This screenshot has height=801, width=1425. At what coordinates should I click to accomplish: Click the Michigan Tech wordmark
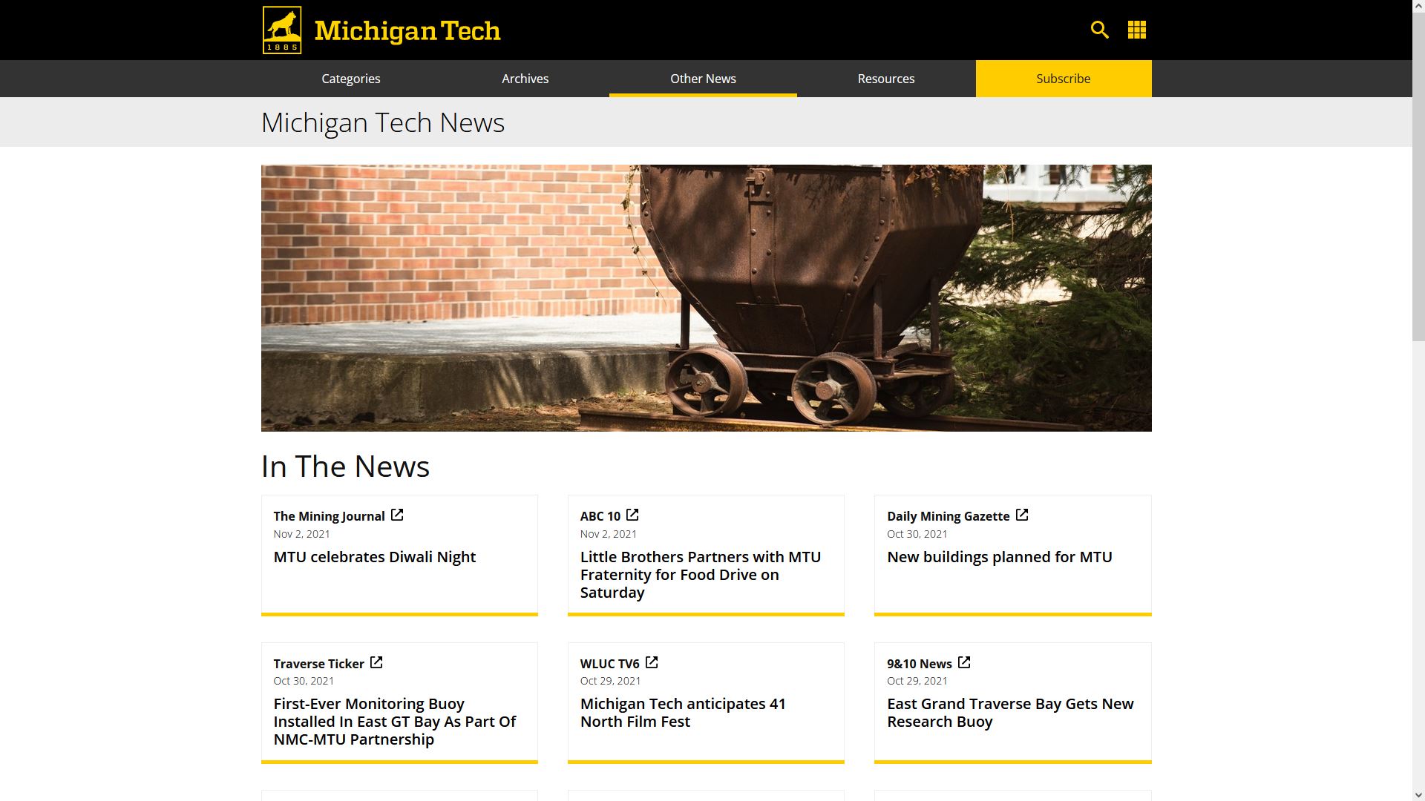(x=407, y=31)
